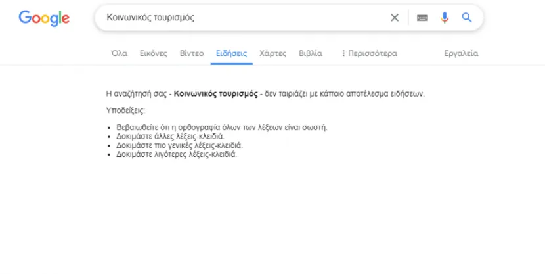Screen dimensions: 545x274
Task: Click the Υποδείξεις heading
Action: pyautogui.click(x=125, y=110)
